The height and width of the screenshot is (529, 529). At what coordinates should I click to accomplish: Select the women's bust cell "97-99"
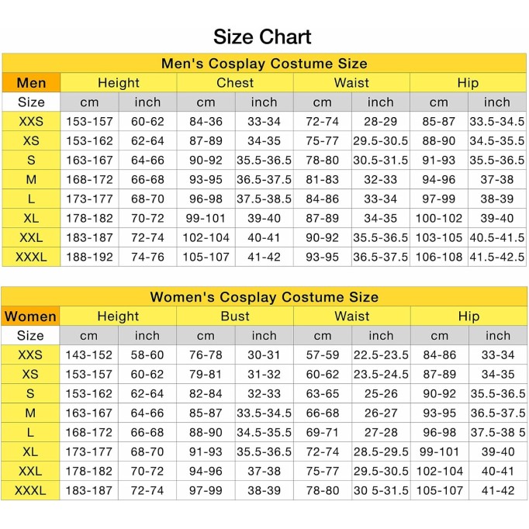point(206,491)
